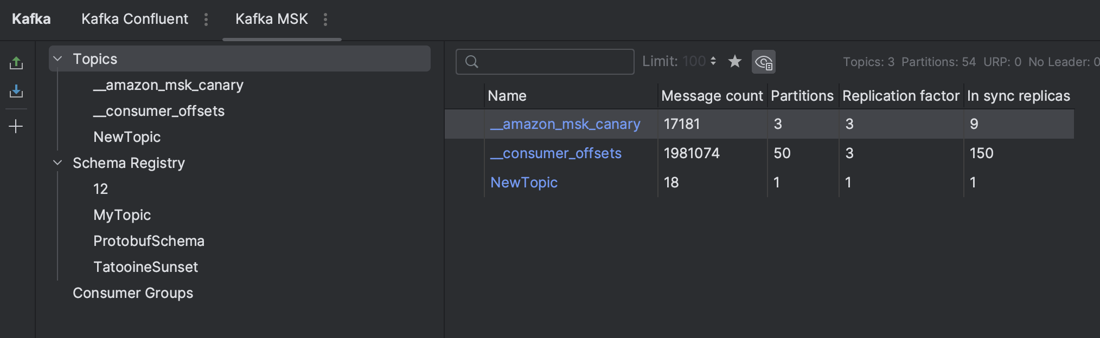Click the plus icon to add a connection

tap(16, 127)
